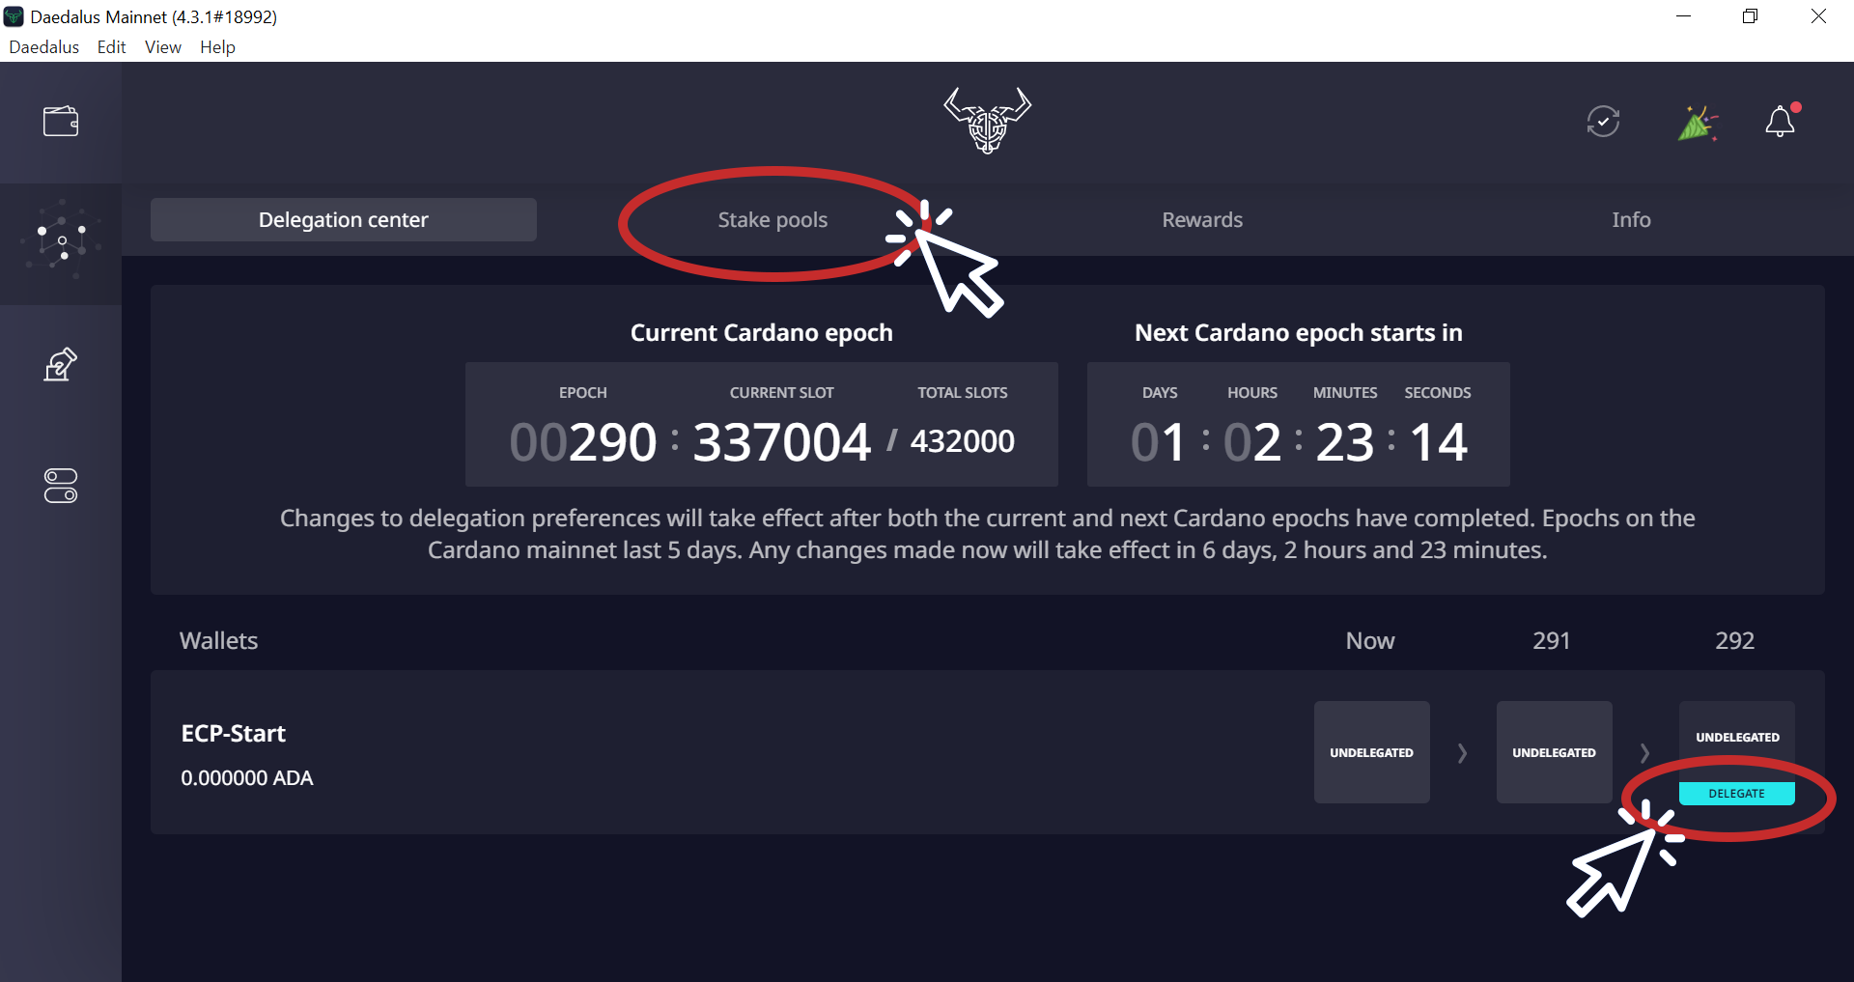Switch to the Rewards tab
The image size is (1854, 982).
coord(1202,220)
